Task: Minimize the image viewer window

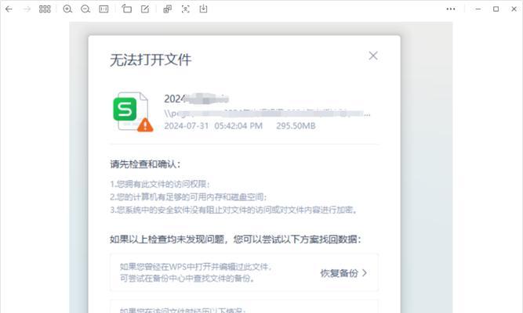Action: coord(478,9)
